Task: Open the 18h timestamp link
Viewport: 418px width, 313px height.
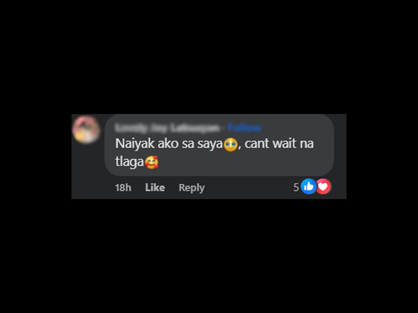Action: [123, 188]
